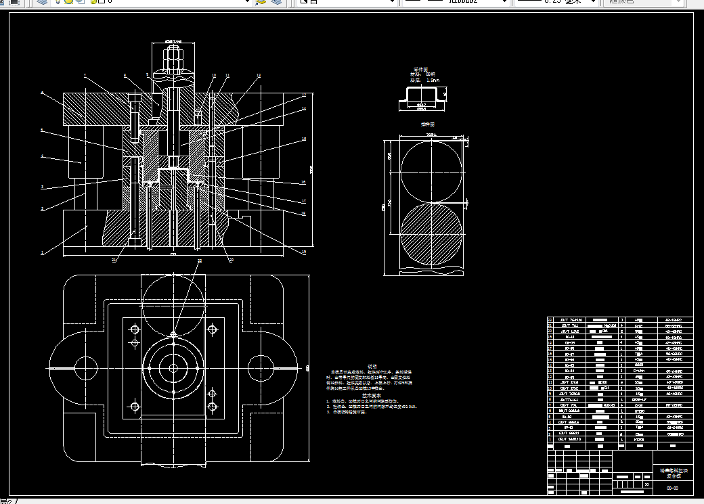Click the white layer color square

coord(102,2)
